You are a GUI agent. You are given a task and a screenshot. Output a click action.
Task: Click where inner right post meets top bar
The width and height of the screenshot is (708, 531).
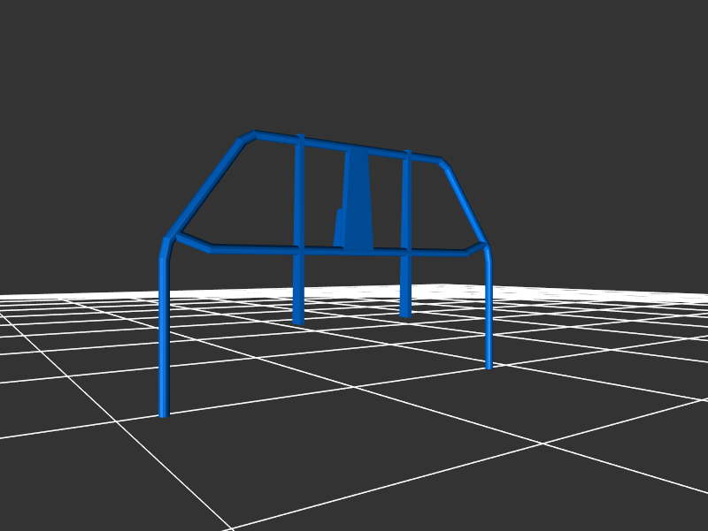[408, 157]
